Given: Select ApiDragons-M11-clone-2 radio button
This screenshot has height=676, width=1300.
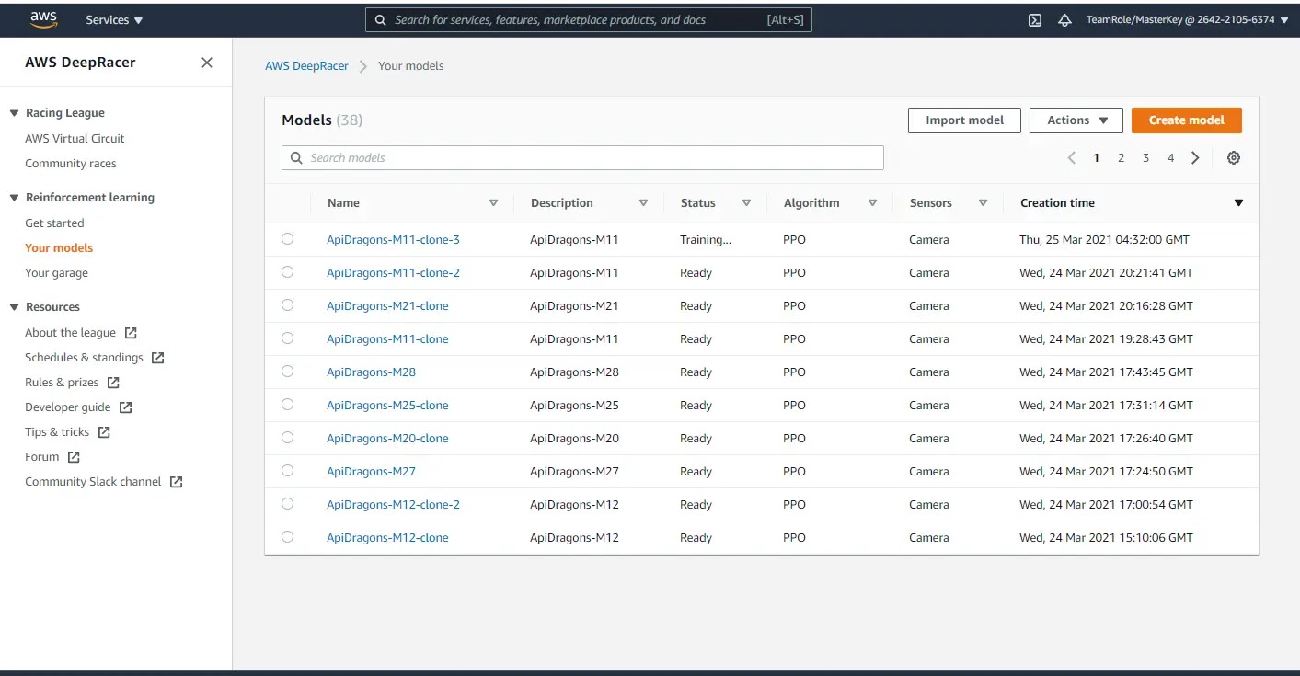Looking at the screenshot, I should click(287, 272).
